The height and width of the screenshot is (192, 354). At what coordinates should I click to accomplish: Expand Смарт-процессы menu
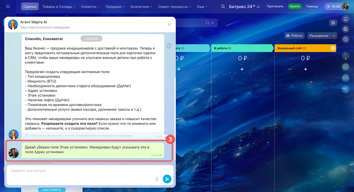click(x=175, y=6)
